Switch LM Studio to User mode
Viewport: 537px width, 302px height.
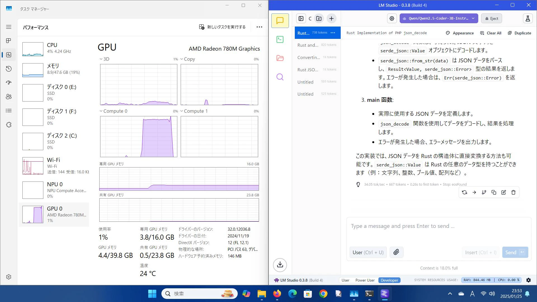tap(345, 280)
